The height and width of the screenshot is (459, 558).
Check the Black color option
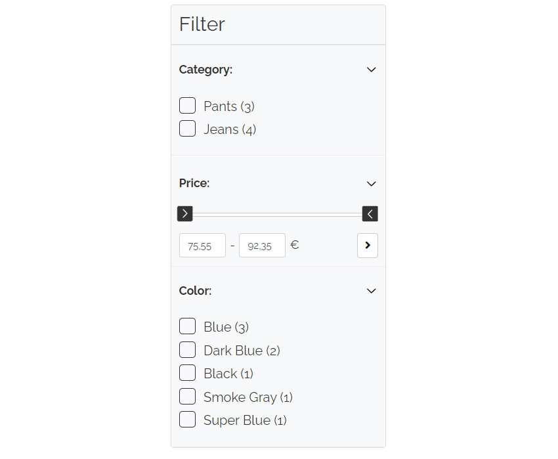187,372
